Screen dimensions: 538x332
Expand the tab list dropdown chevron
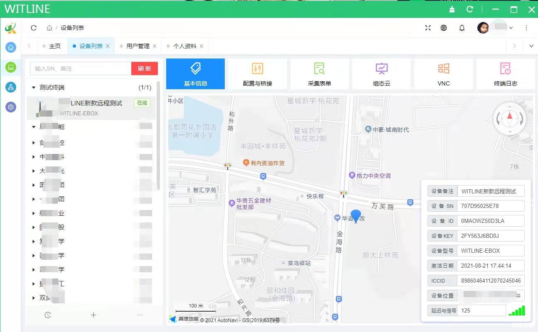point(531,46)
